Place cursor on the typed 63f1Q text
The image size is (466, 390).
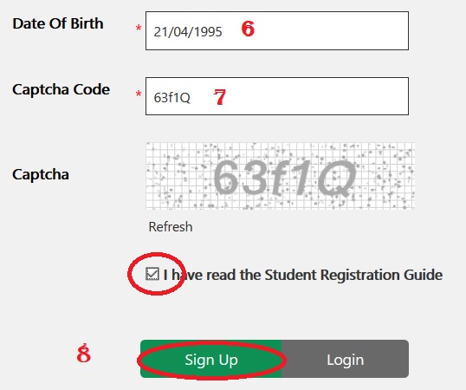[x=172, y=97]
